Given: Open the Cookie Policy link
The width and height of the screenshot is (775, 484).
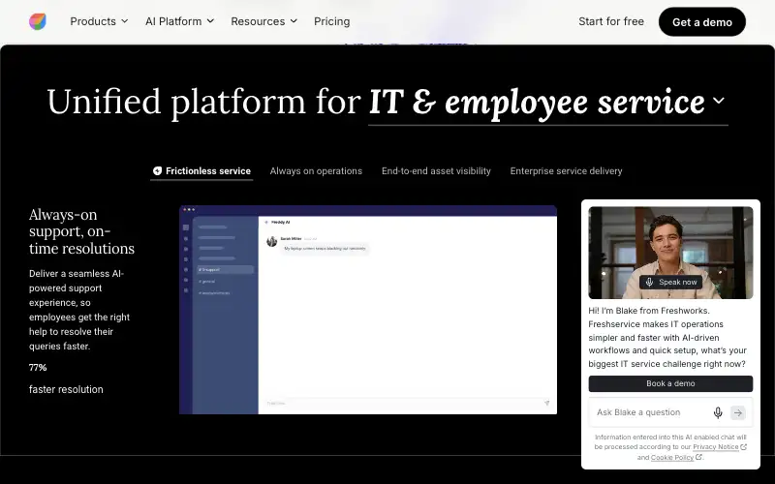Looking at the screenshot, I should point(672,458).
